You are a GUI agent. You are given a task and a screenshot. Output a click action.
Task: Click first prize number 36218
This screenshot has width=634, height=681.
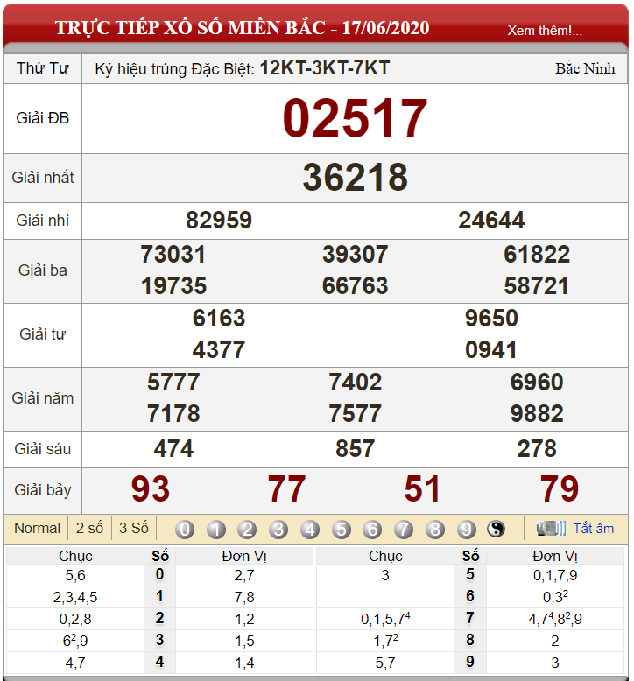click(355, 177)
